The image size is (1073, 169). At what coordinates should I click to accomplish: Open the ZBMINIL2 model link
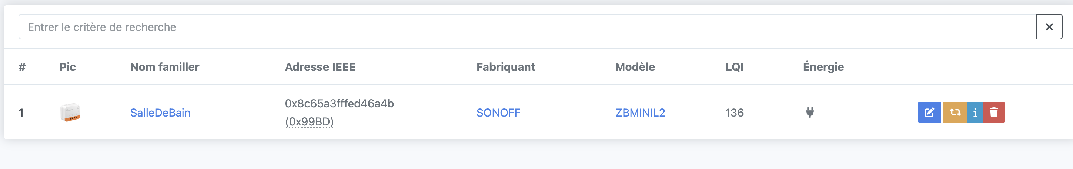tap(640, 113)
